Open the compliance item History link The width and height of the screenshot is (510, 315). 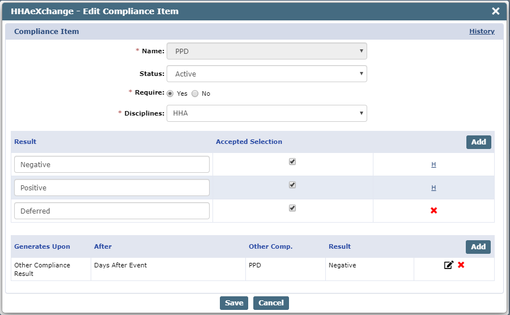coord(482,31)
